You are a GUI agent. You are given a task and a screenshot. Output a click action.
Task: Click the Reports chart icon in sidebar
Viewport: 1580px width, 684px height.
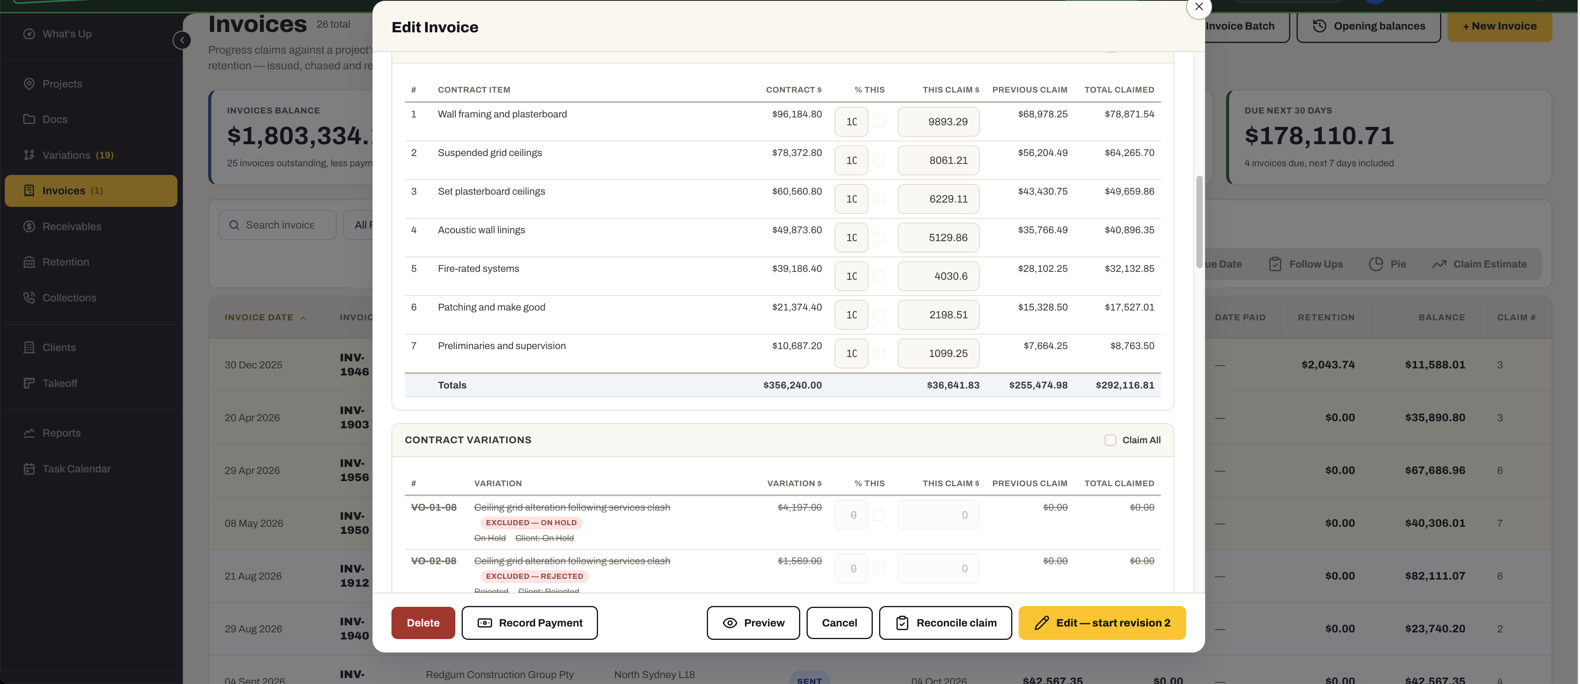coord(29,433)
